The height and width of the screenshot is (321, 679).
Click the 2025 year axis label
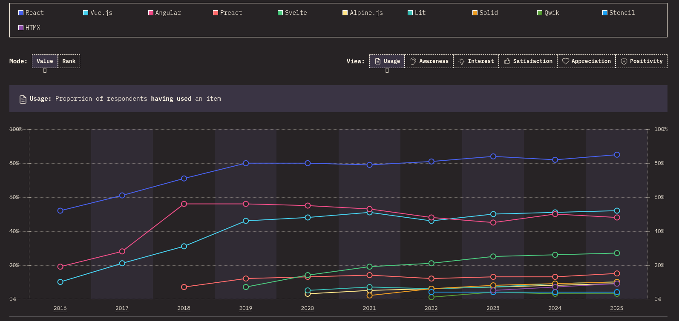tap(616, 308)
